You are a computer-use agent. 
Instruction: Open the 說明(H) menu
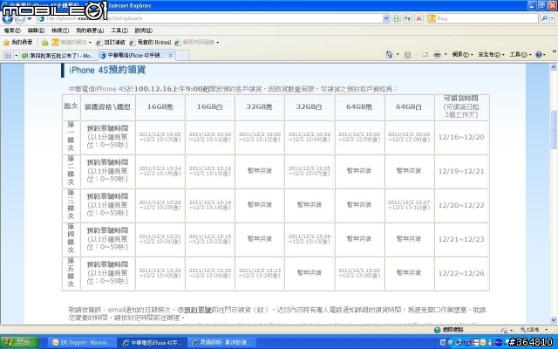click(x=143, y=31)
